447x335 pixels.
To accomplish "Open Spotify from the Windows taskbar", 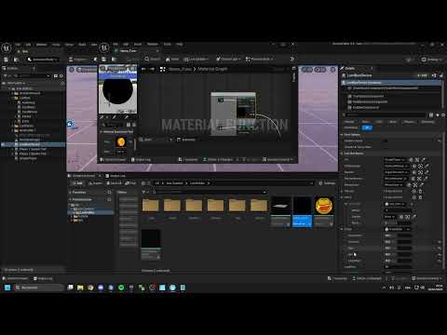I will click(x=121, y=288).
